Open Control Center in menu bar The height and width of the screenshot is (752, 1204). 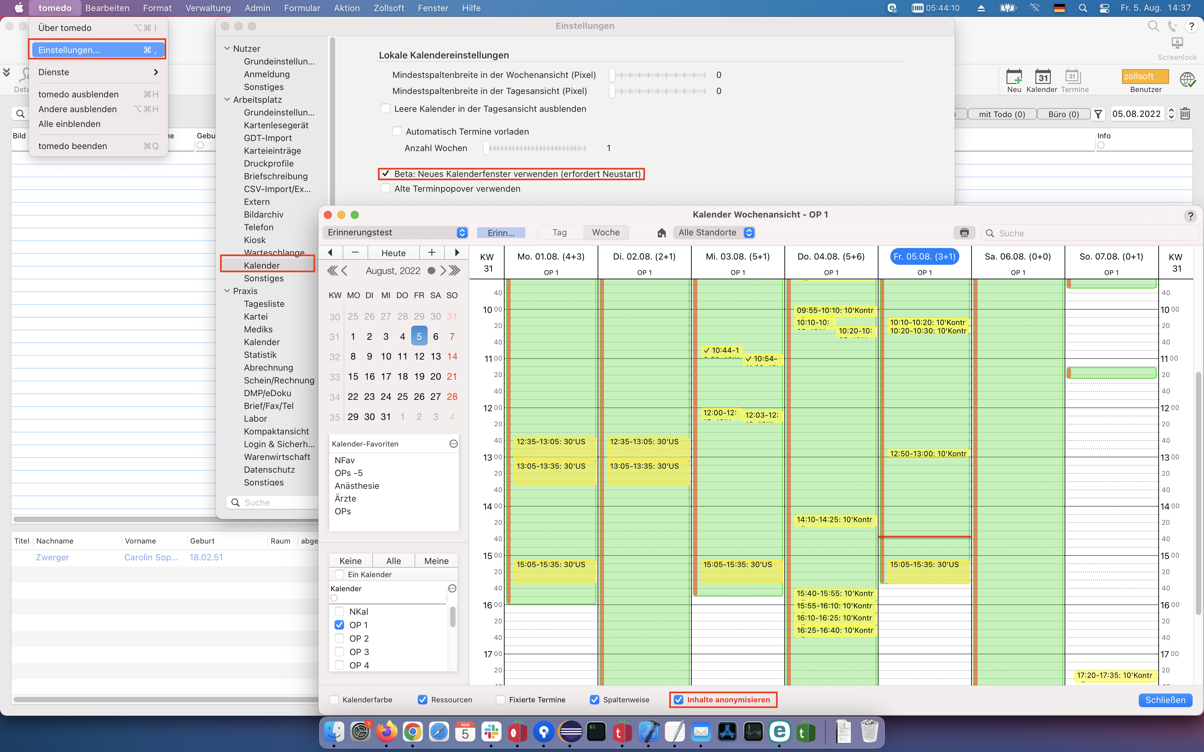(x=1104, y=8)
